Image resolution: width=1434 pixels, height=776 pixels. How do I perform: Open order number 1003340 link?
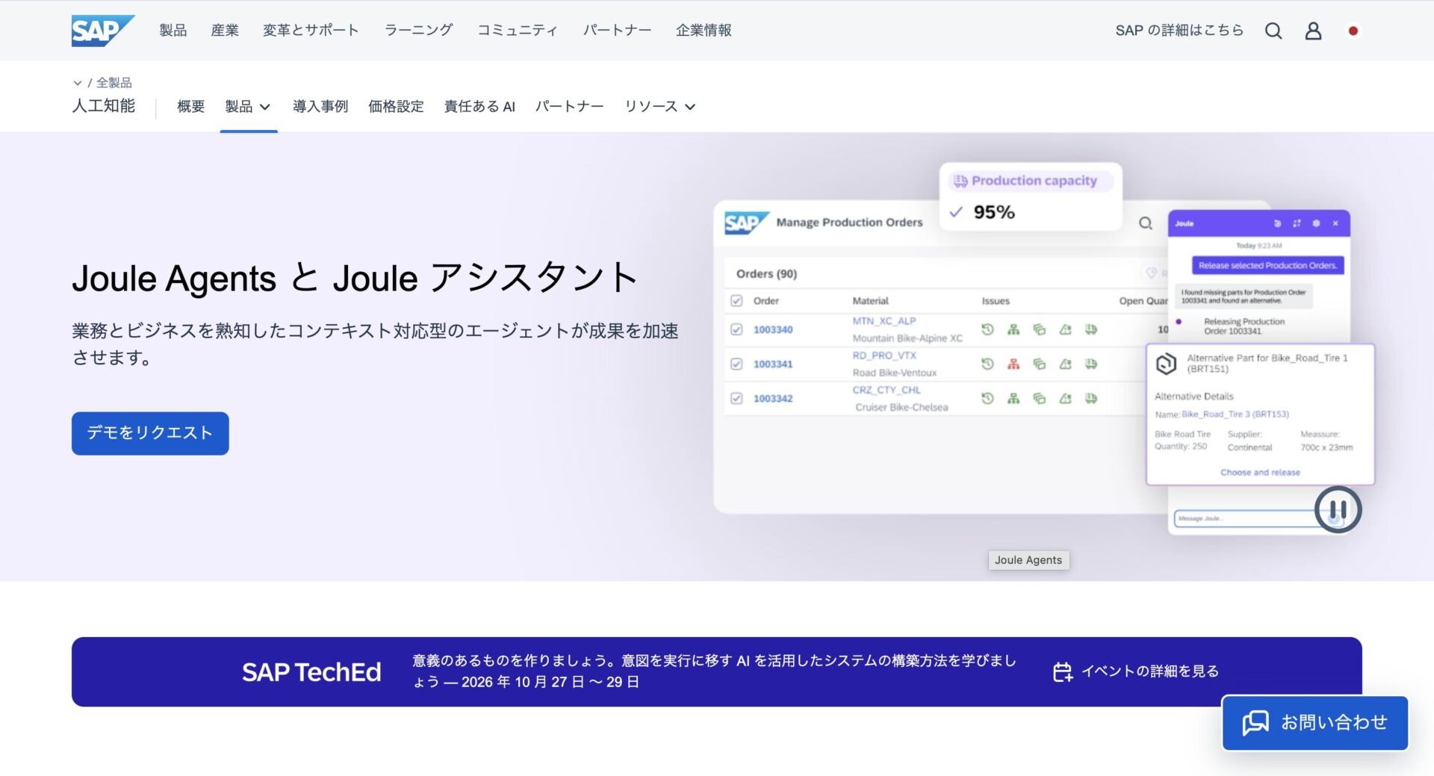pyautogui.click(x=773, y=329)
